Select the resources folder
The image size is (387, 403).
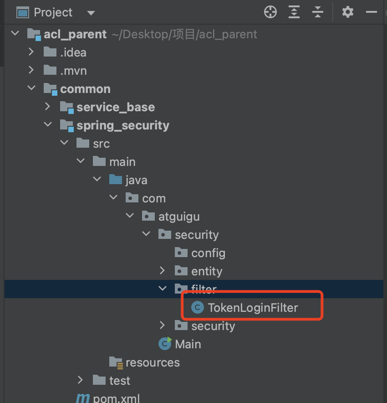(x=152, y=362)
